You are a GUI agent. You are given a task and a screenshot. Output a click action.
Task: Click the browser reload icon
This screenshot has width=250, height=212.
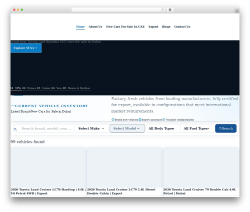coord(162,10)
